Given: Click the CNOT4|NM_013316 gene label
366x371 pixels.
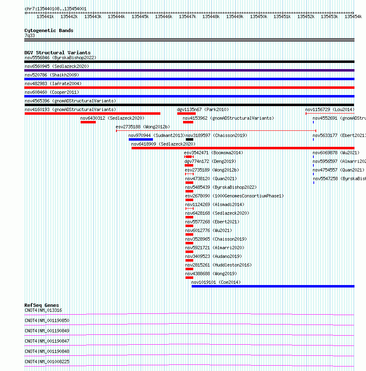Looking at the screenshot, I should [43, 310].
